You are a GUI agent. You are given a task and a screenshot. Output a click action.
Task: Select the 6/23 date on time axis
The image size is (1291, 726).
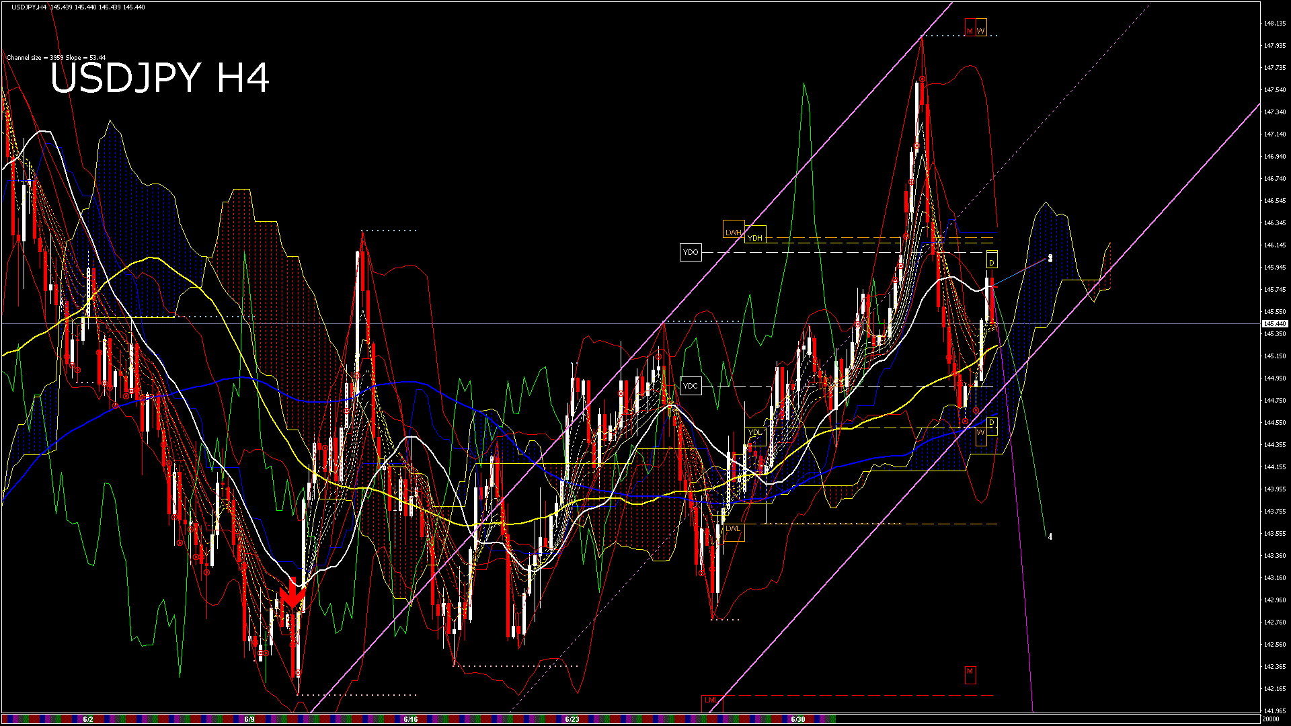(x=572, y=719)
